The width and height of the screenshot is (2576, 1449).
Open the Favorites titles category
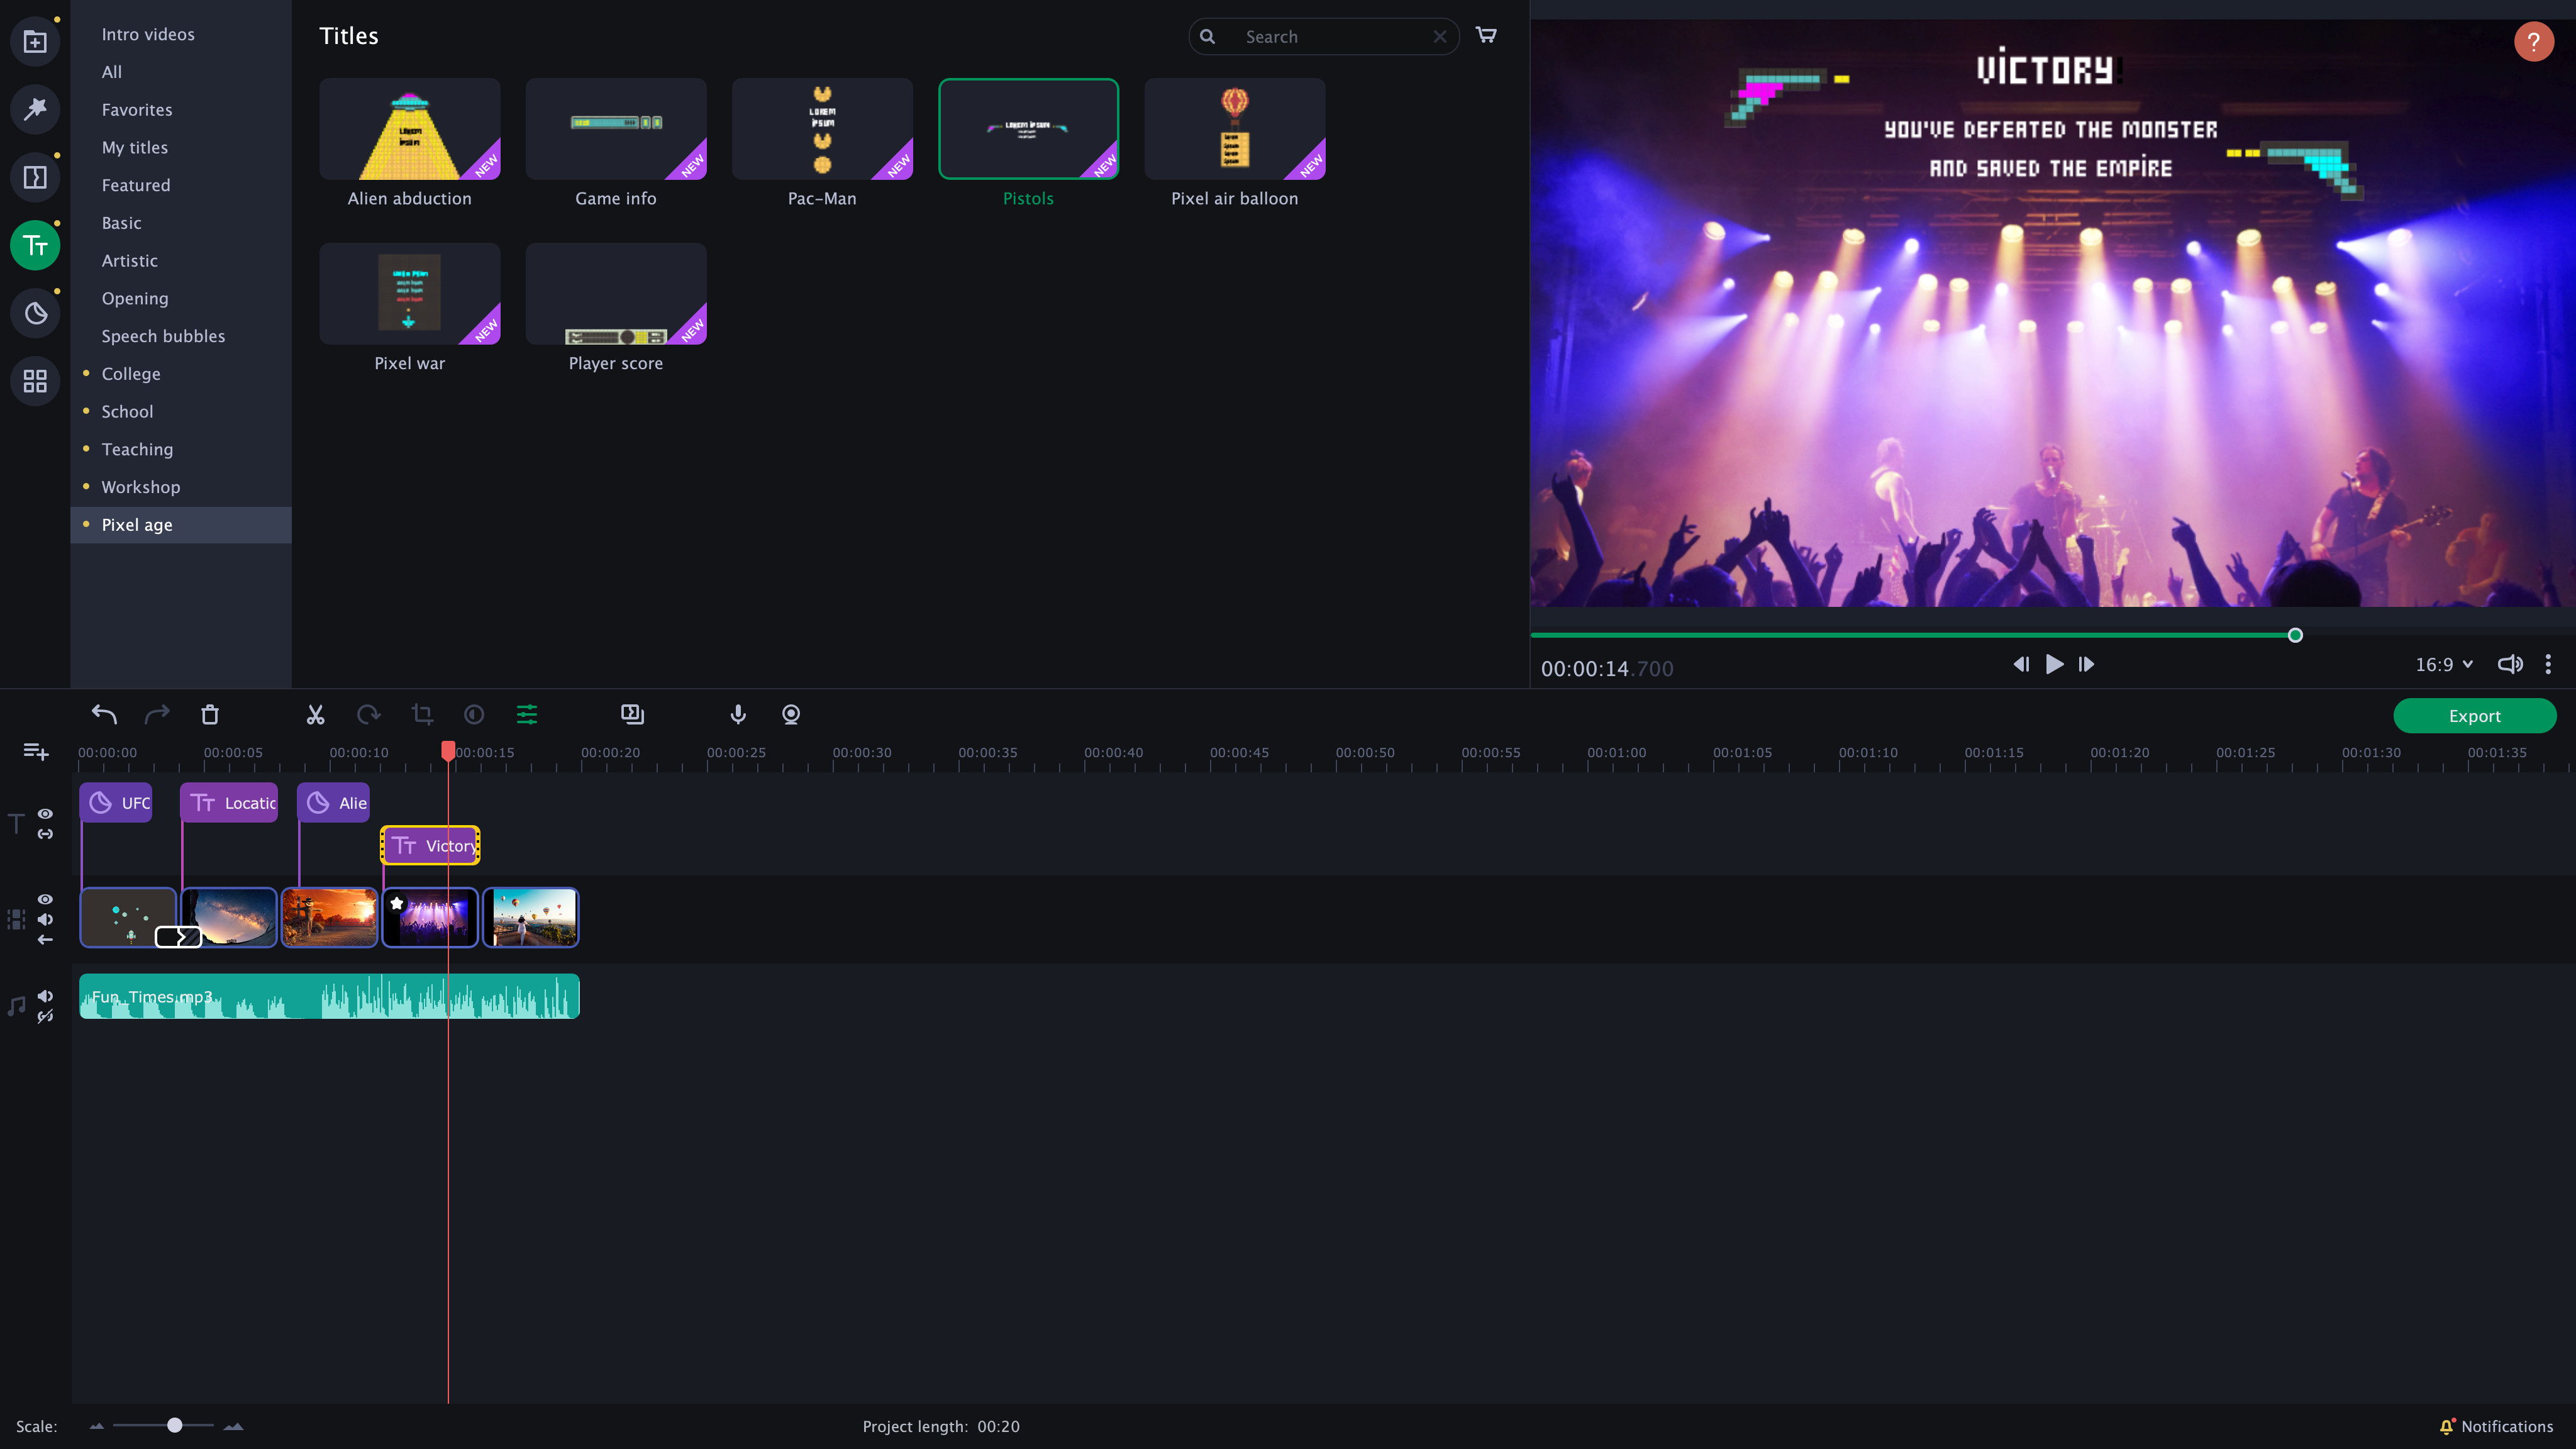(x=136, y=110)
